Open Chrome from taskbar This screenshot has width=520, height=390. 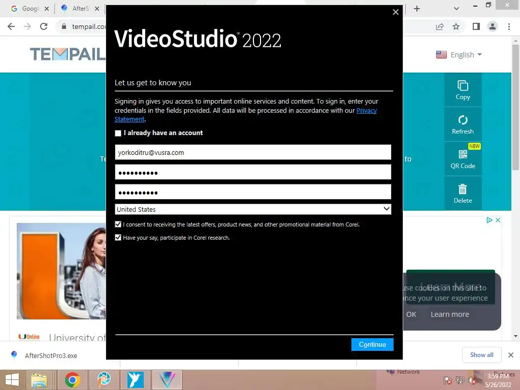(73, 380)
